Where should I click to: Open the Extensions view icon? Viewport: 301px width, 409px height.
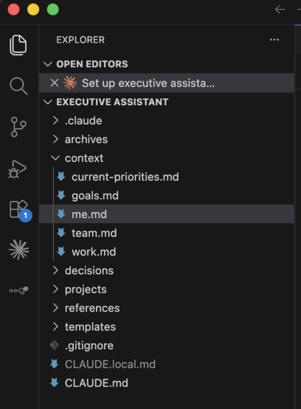pyautogui.click(x=19, y=208)
